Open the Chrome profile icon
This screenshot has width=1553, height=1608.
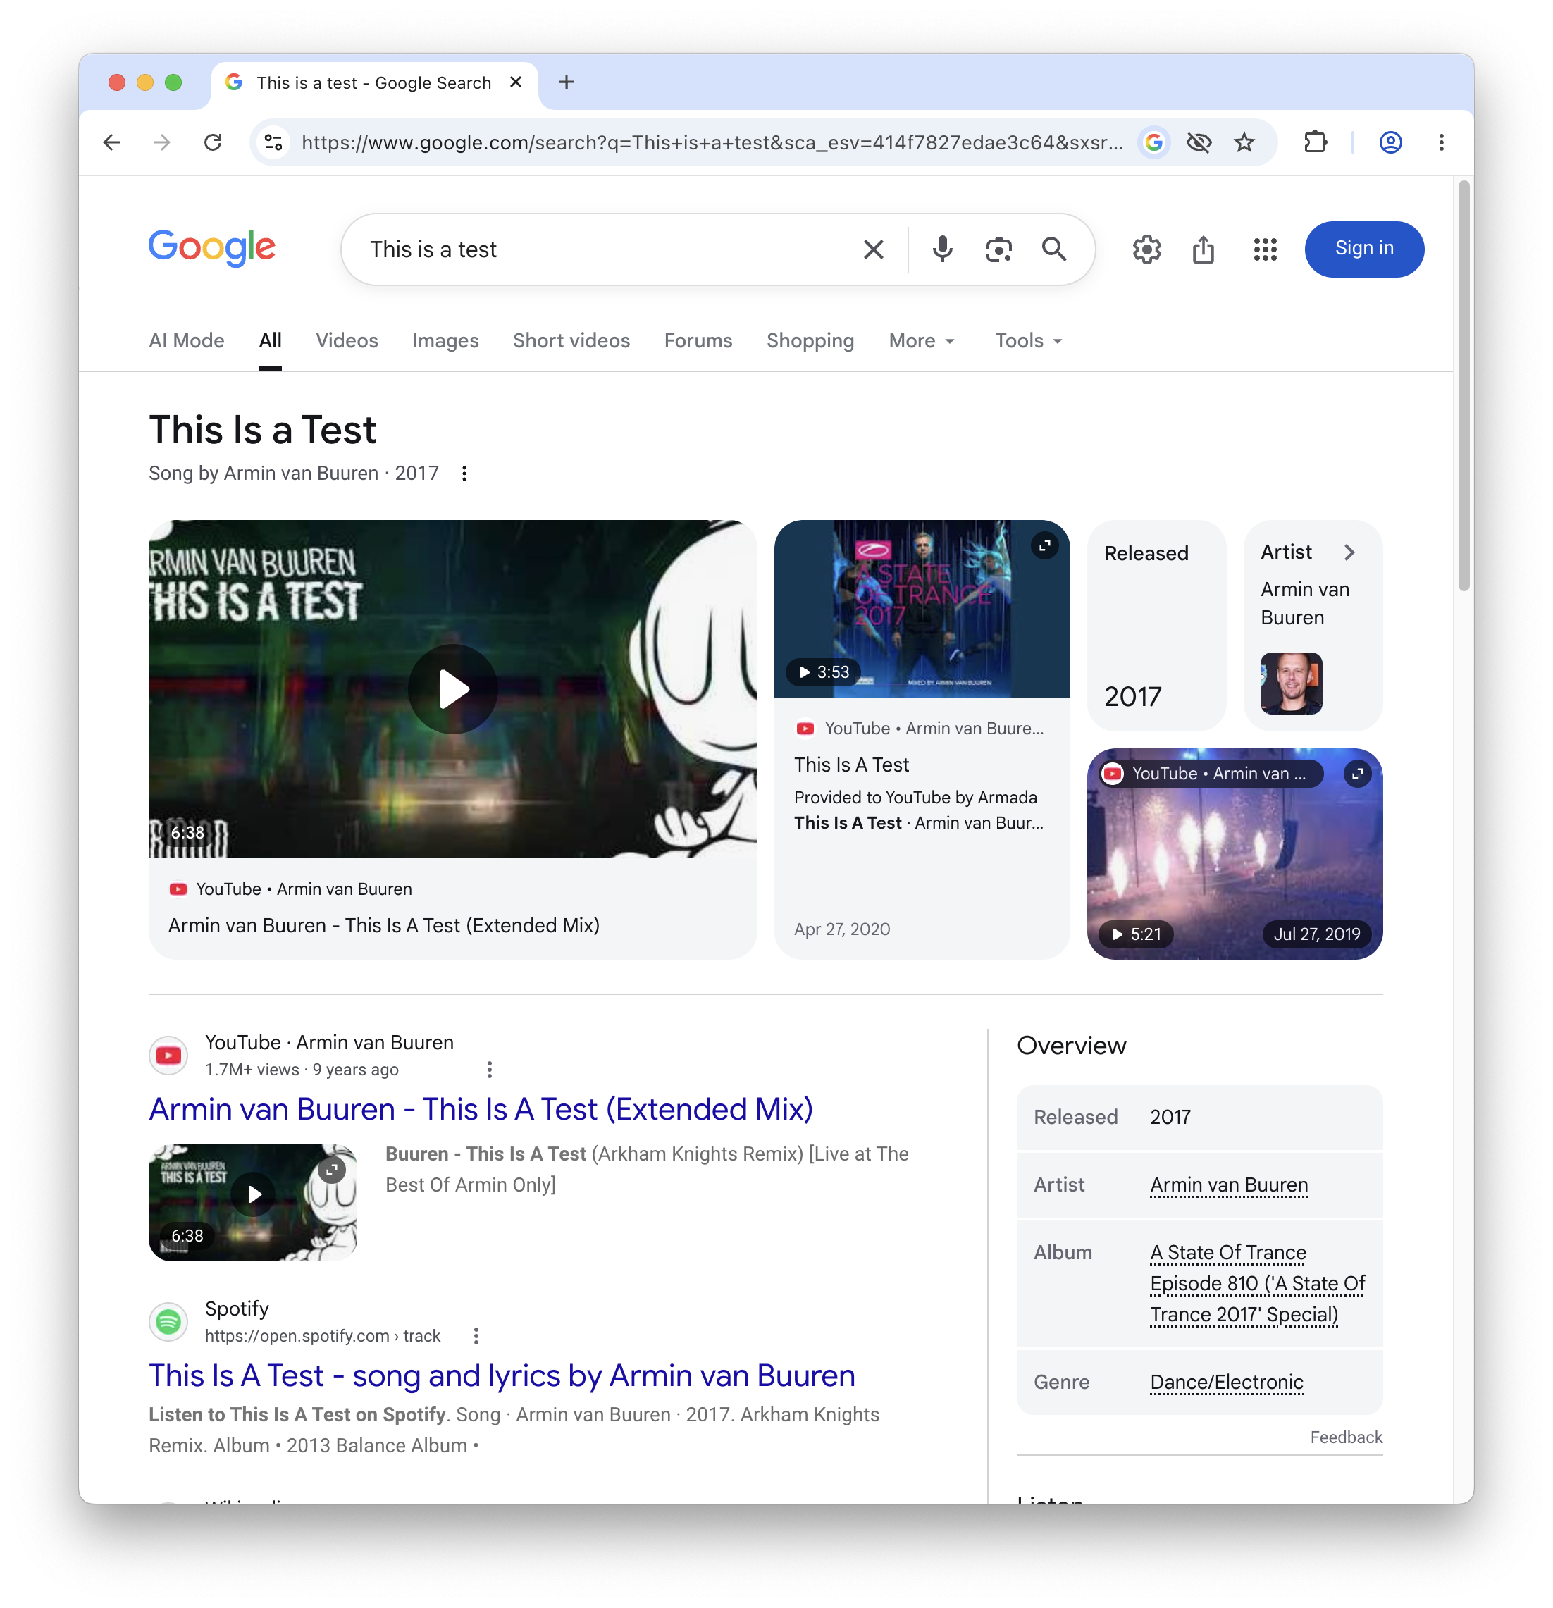1390,143
